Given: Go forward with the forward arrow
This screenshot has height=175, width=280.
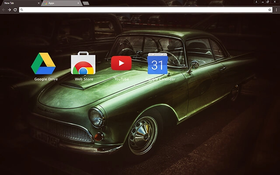Looking at the screenshot, I should click(9, 10).
